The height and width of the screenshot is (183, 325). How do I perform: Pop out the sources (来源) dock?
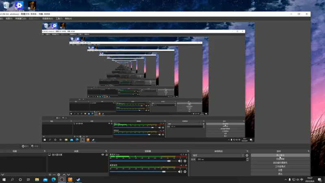(106, 151)
